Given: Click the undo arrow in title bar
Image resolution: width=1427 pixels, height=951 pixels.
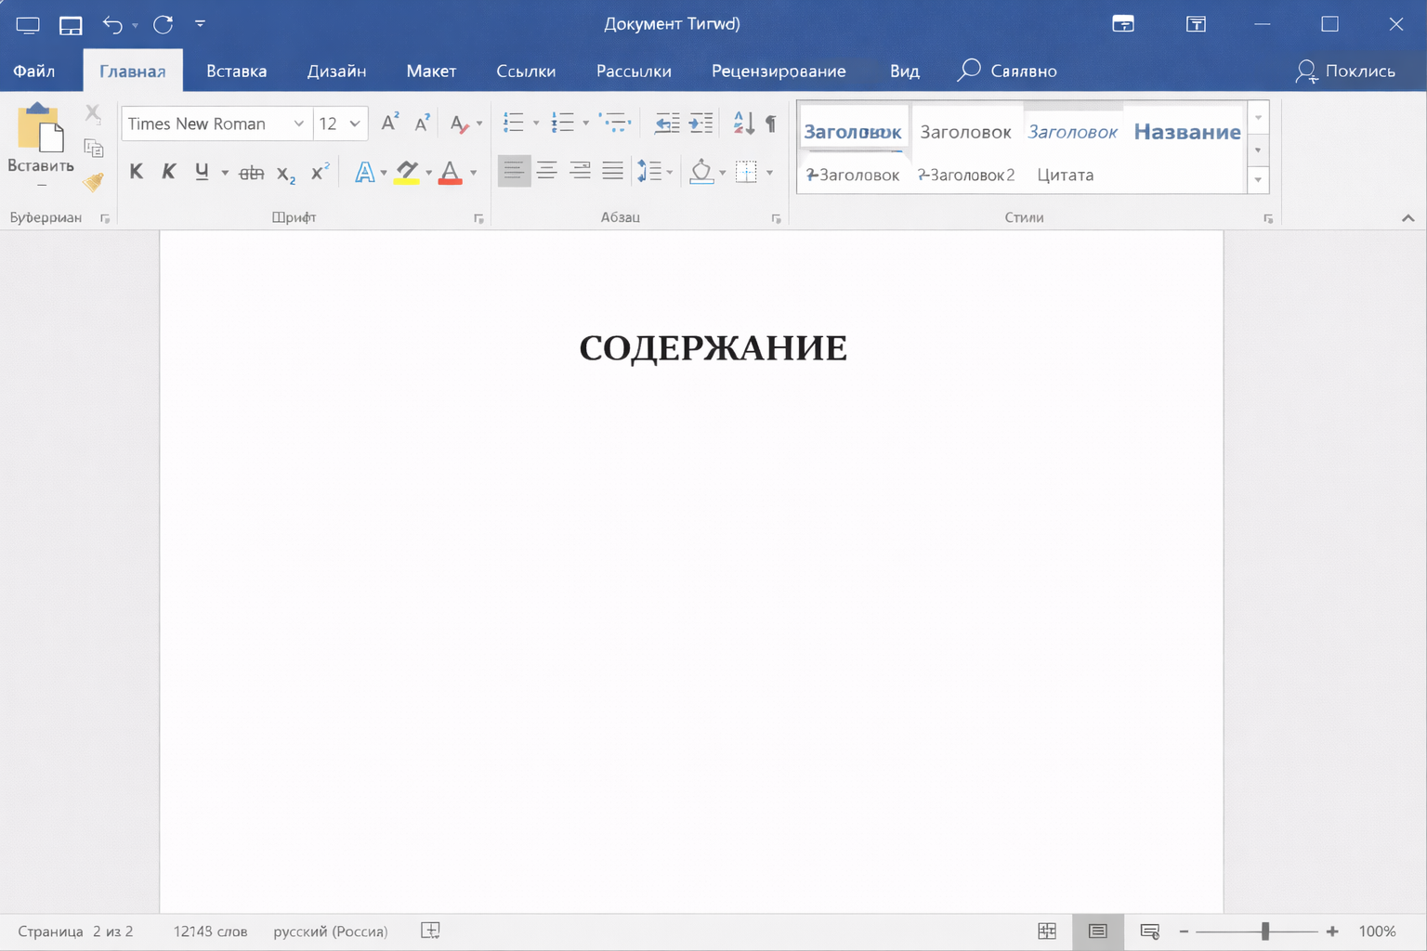Looking at the screenshot, I should coord(112,24).
